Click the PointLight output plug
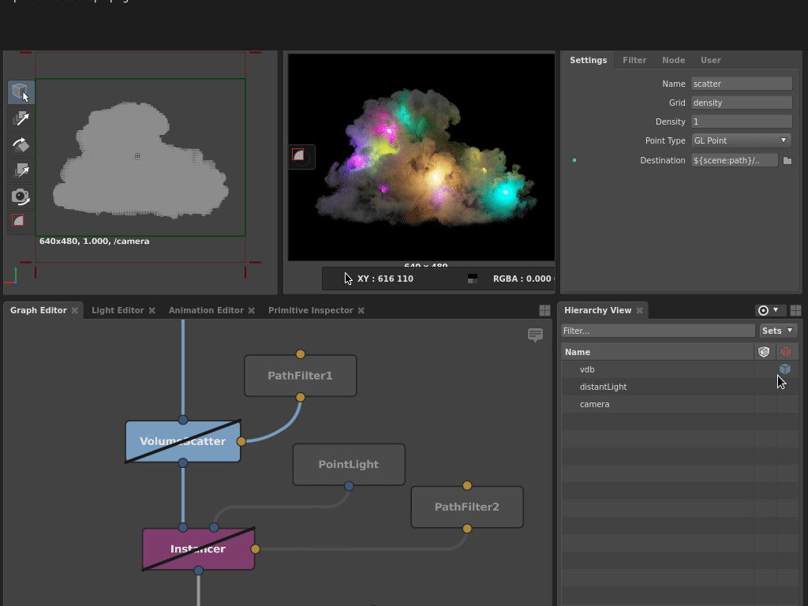This screenshot has width=808, height=606. 349,486
